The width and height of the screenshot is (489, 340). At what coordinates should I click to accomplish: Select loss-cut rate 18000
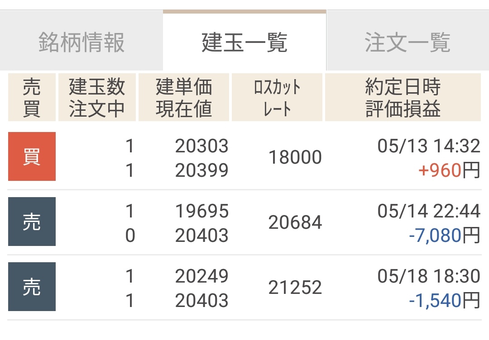[x=295, y=157]
